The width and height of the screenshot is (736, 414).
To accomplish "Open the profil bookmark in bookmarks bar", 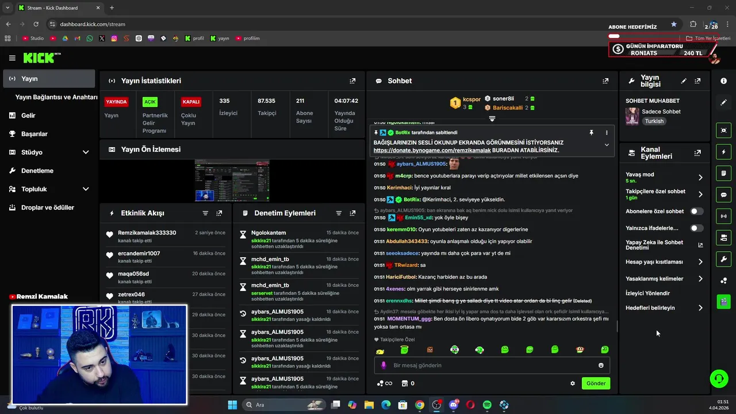I will click(194, 39).
